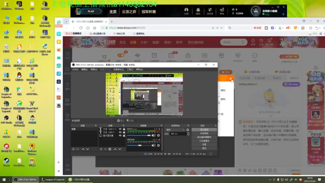Mute the microphone/Aux channel speaker
The width and height of the screenshot is (325, 183).
[154, 135]
